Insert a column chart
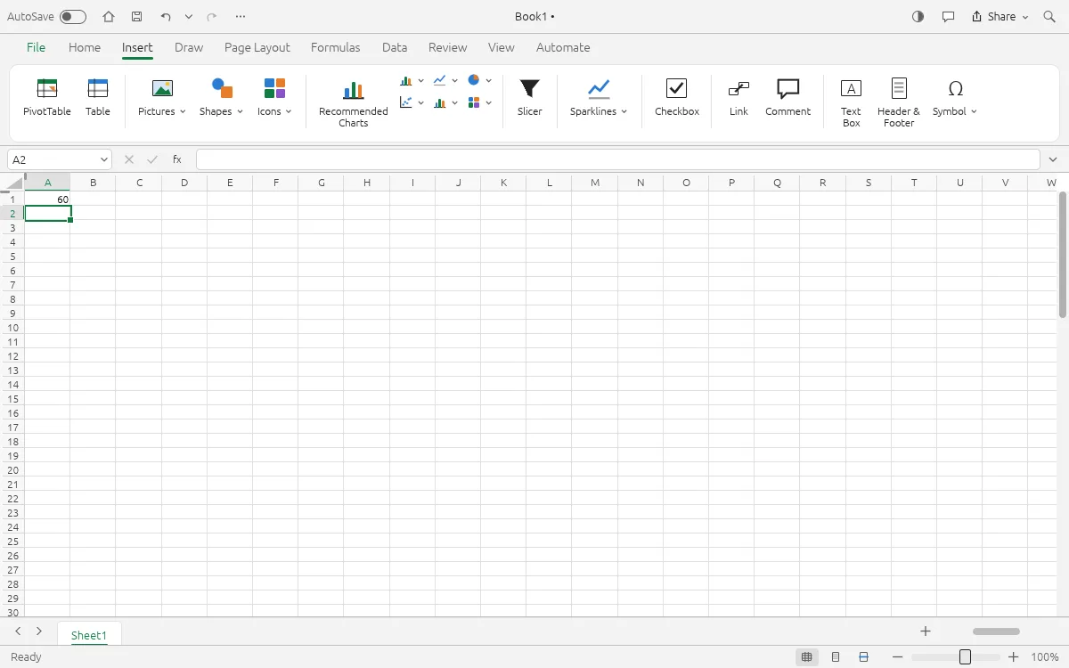 pyautogui.click(x=406, y=80)
